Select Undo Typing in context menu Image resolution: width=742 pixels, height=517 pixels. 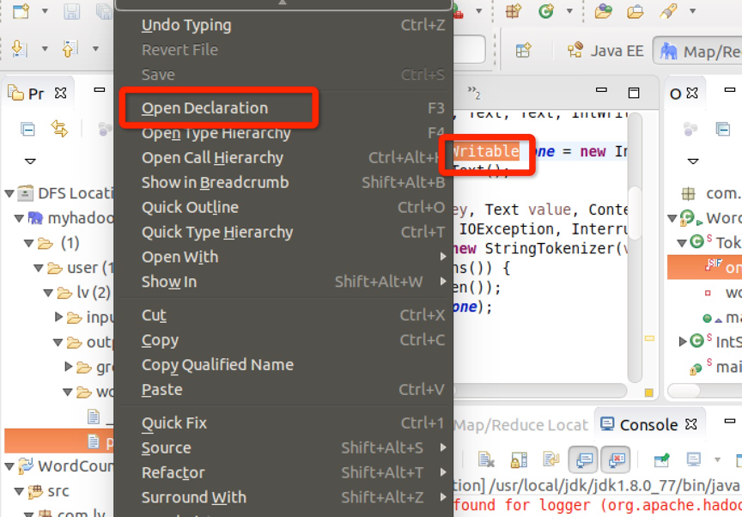186,25
